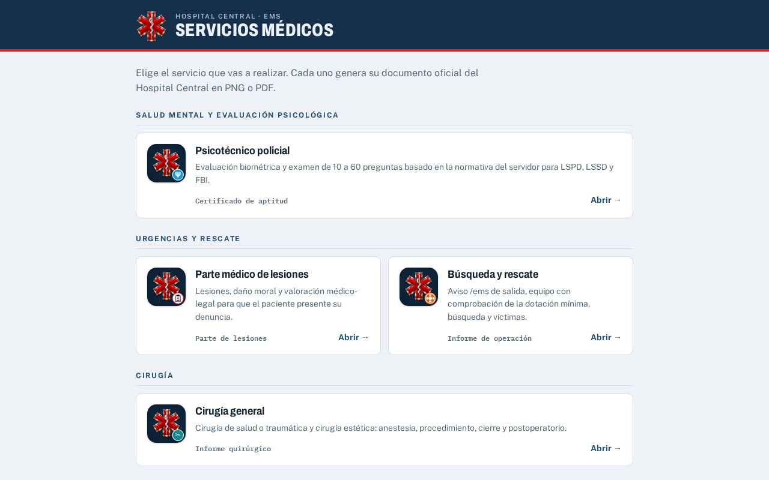Choose the Búsqueda y rescate icon
The height and width of the screenshot is (480, 769).
coord(419,287)
